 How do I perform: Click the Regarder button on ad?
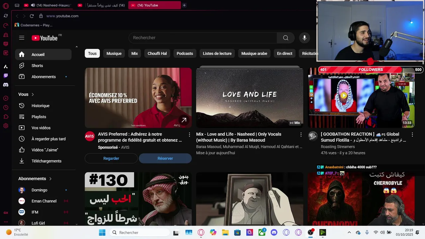pyautogui.click(x=111, y=158)
